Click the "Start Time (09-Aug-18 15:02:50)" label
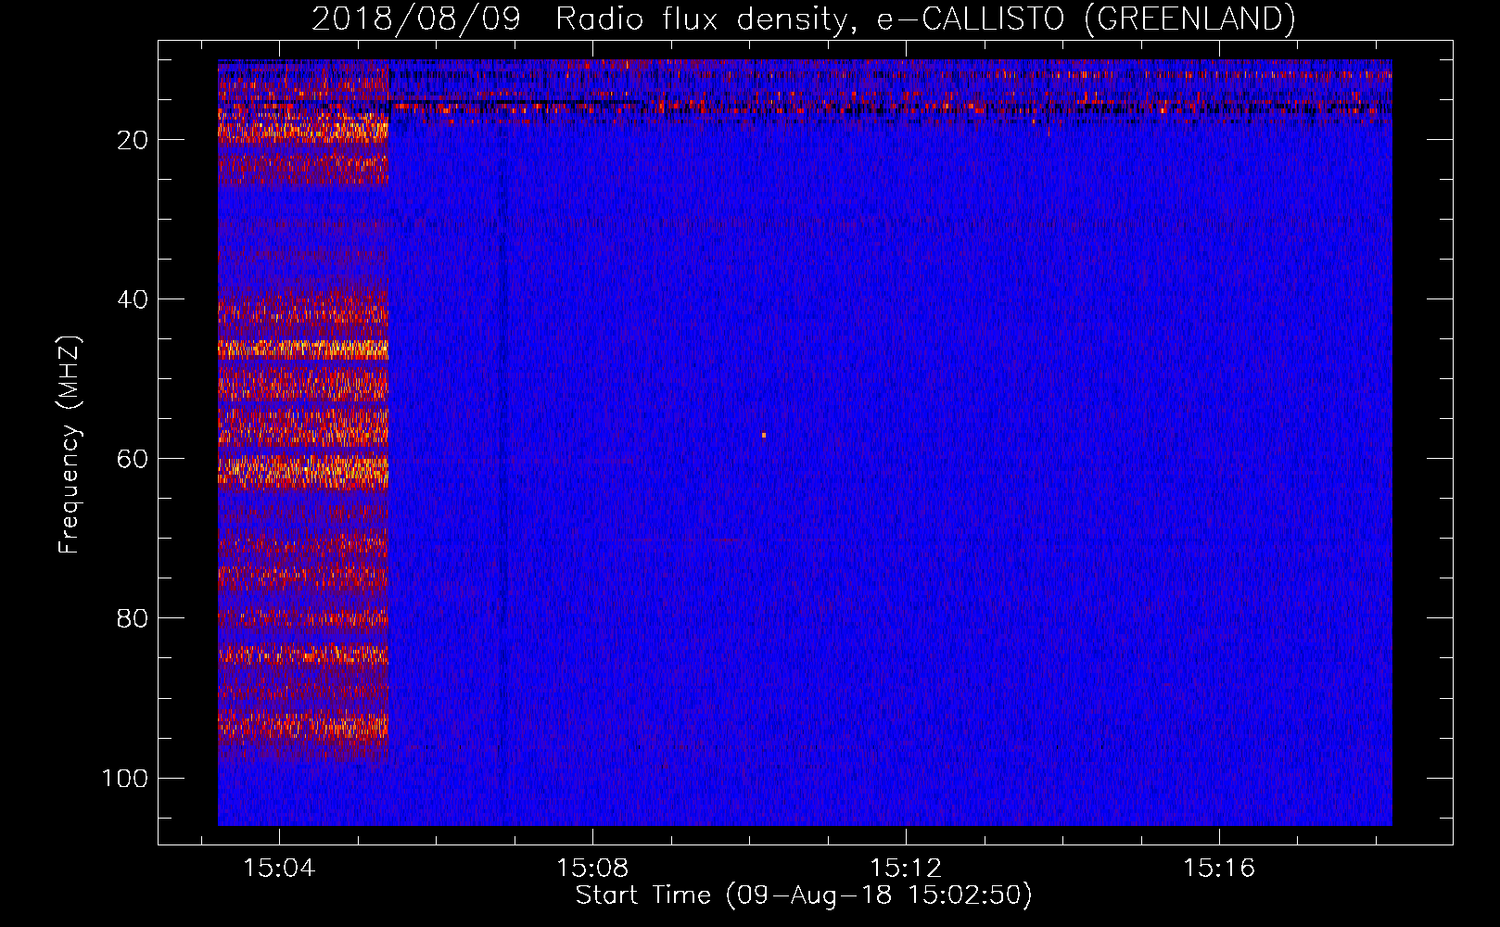The width and height of the screenshot is (1500, 927). (x=804, y=895)
